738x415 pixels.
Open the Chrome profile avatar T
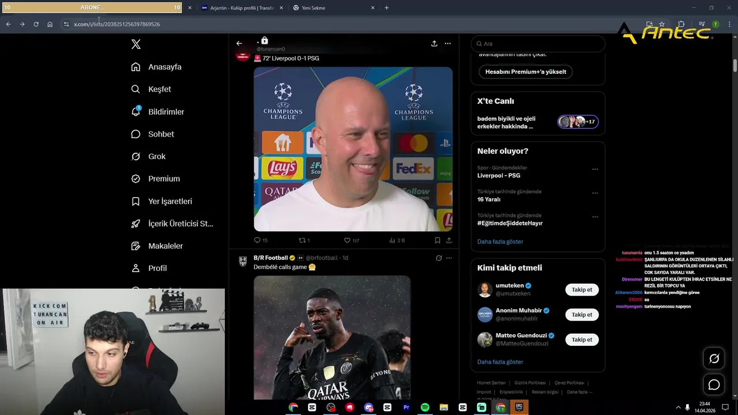pos(716,24)
